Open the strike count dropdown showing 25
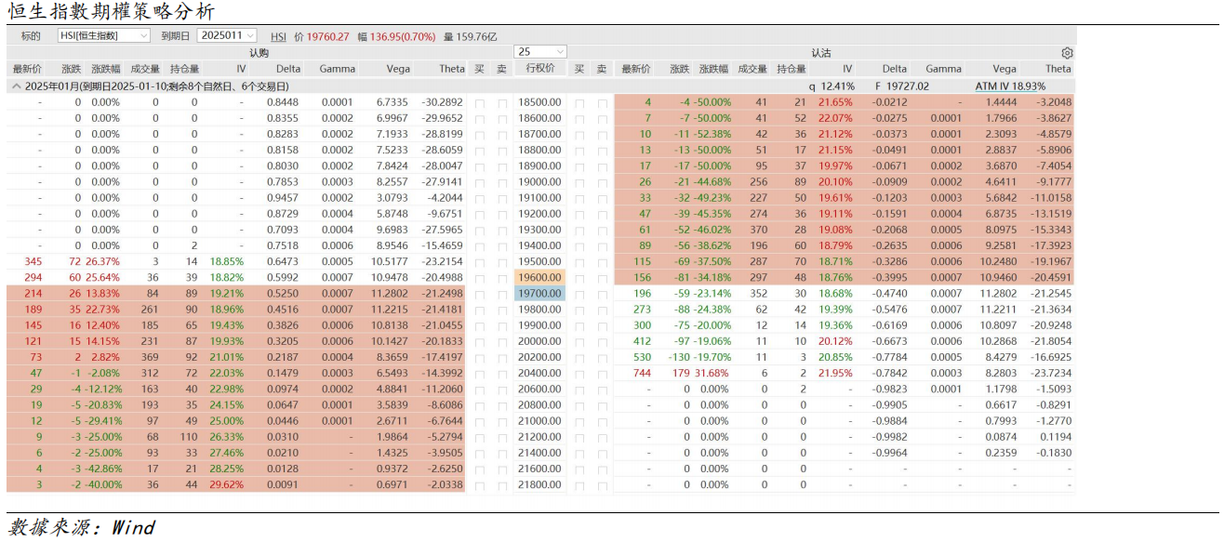The width and height of the screenshot is (1224, 542). click(540, 52)
